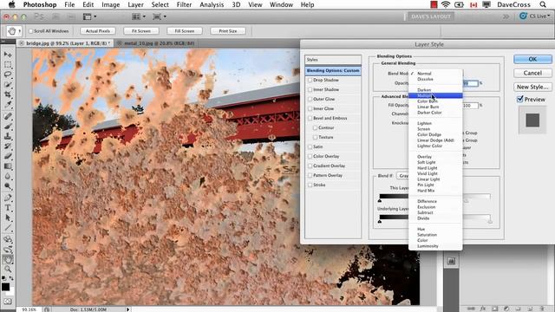Toggle Scroll All Windows checkbox
This screenshot has height=312, width=555.
click(x=30, y=31)
